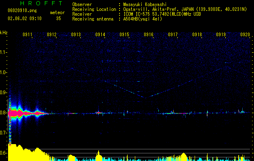254x161 pixels.
Task: Click the pink echo line near 0913
Action: coord(72,114)
